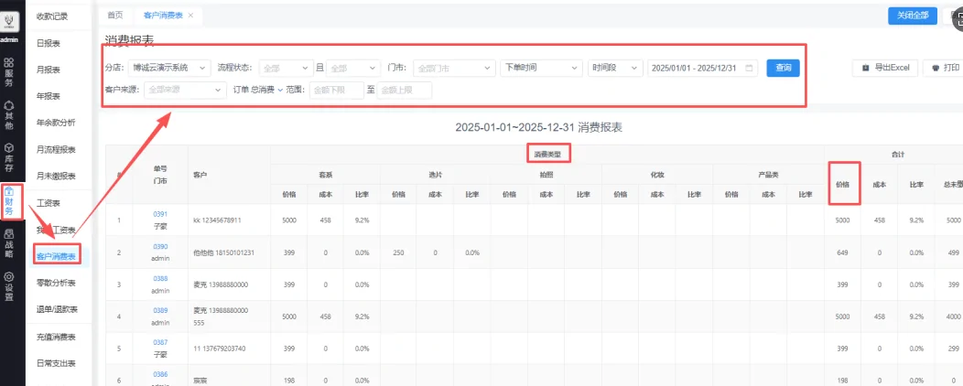
Task: Open the 其他 sidebar section
Action: point(9,119)
